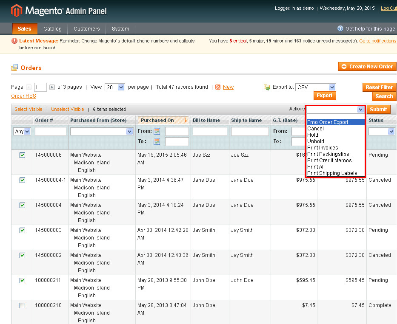Select Print Invoices action
The height and width of the screenshot is (324, 397).
coord(335,148)
